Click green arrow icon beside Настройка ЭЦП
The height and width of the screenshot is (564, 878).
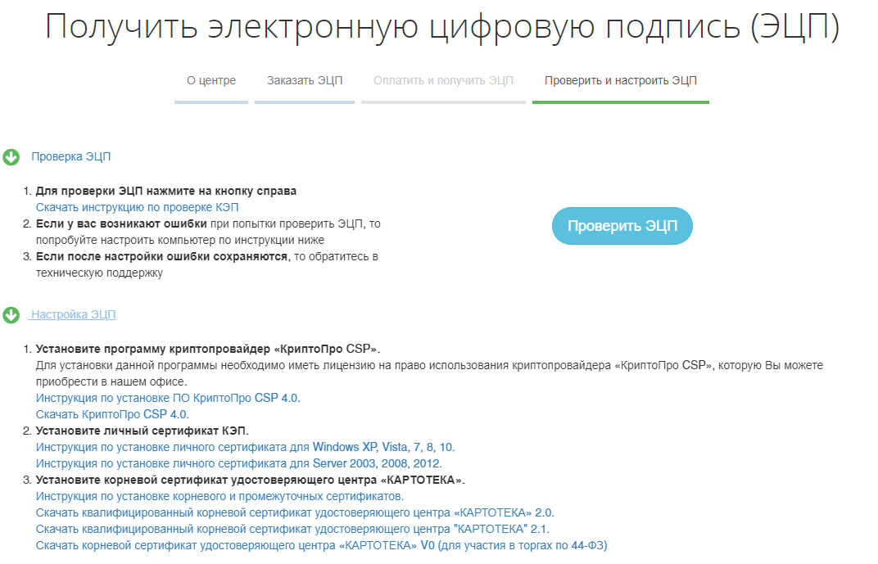click(x=11, y=315)
